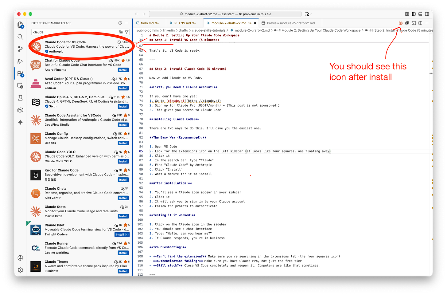Viewport: 447px width, 295px height.
Task: Open More Actions menu in editor toolbar
Action: (x=427, y=23)
